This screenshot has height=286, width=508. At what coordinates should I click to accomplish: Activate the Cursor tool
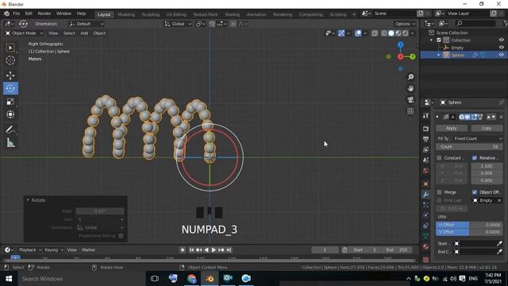click(x=10, y=60)
